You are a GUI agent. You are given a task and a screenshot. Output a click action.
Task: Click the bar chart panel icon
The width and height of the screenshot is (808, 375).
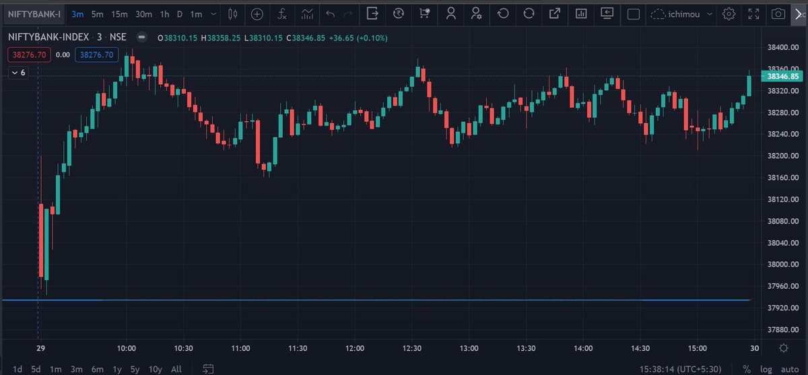pyautogui.click(x=581, y=13)
